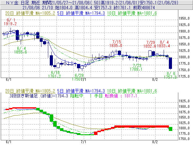Click the 5日 終値平滑 MA=1794.3 legend in upper chart

pos(81,13)
